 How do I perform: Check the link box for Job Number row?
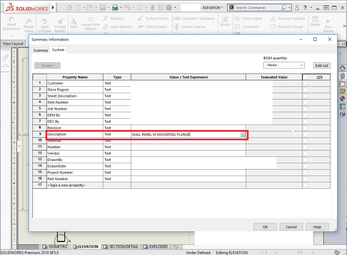[305, 109]
